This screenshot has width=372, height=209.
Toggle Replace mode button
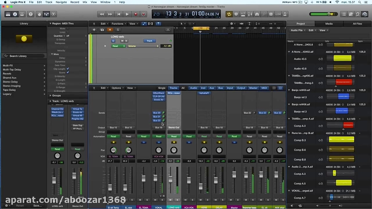(236, 14)
